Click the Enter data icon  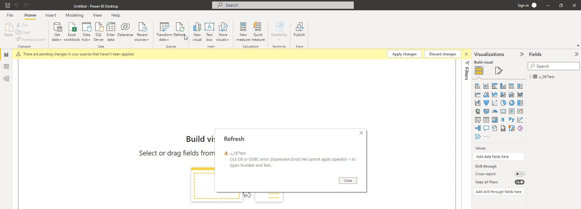pyautogui.click(x=111, y=28)
